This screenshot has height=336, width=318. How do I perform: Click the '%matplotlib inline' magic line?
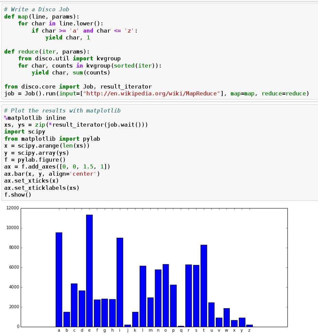35,118
